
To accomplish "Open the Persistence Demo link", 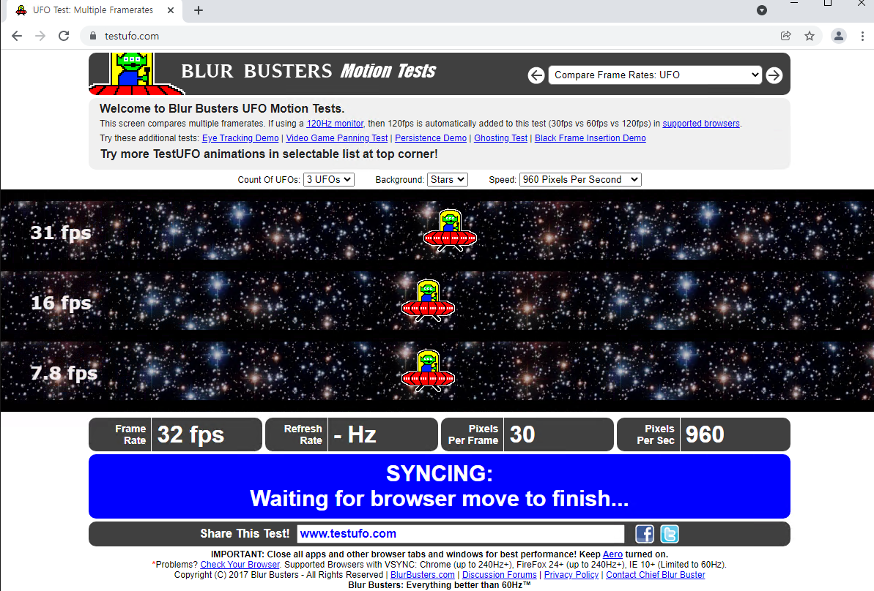I will tap(431, 138).
